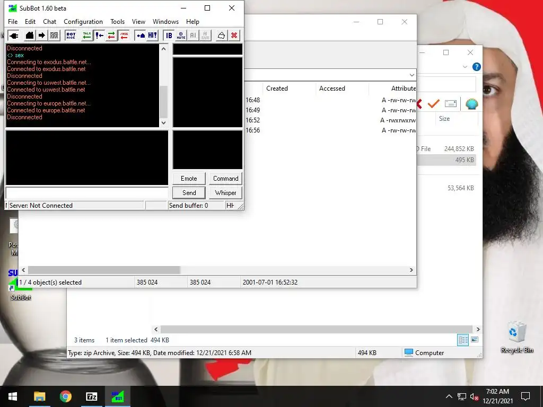543x407 pixels.
Task: Click the envelope properties icon in Explorer toolbar
Action: click(x=451, y=103)
